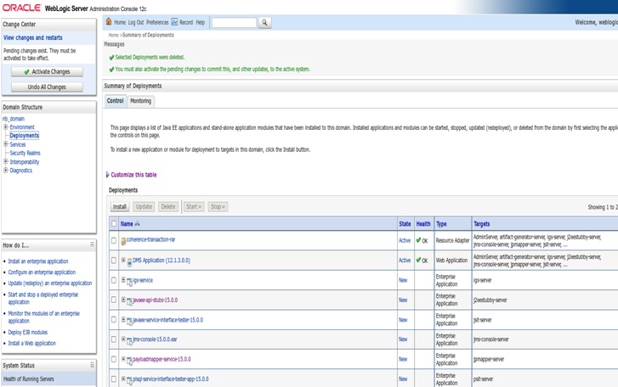Click the Delete button
618x387 pixels.
168,206
